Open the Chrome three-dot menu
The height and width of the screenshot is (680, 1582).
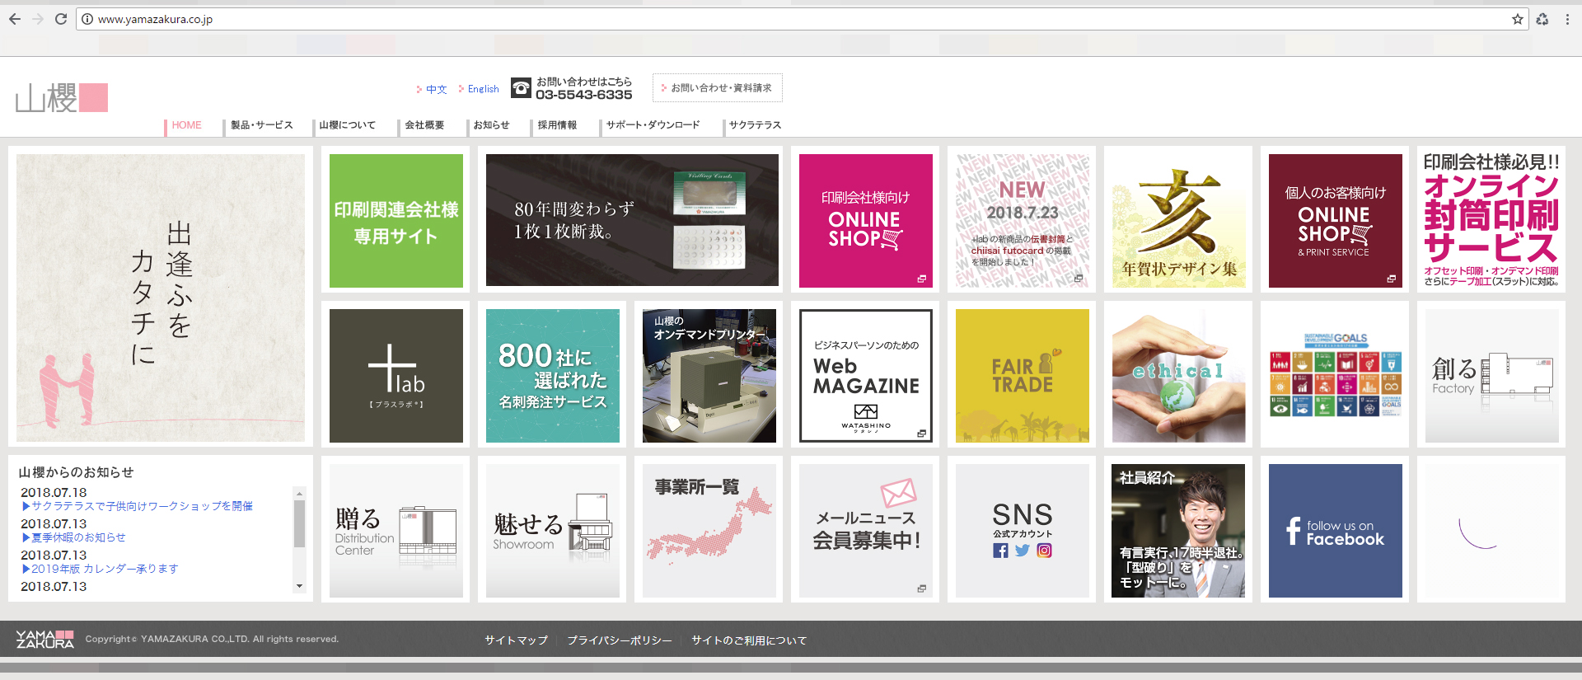(1567, 19)
